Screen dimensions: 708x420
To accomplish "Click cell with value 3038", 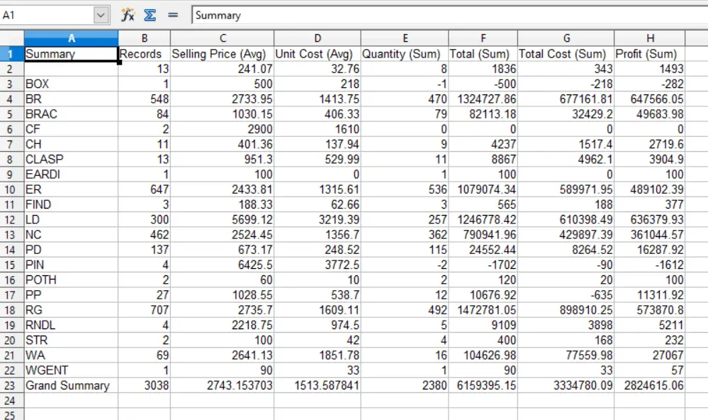I will click(x=144, y=386).
